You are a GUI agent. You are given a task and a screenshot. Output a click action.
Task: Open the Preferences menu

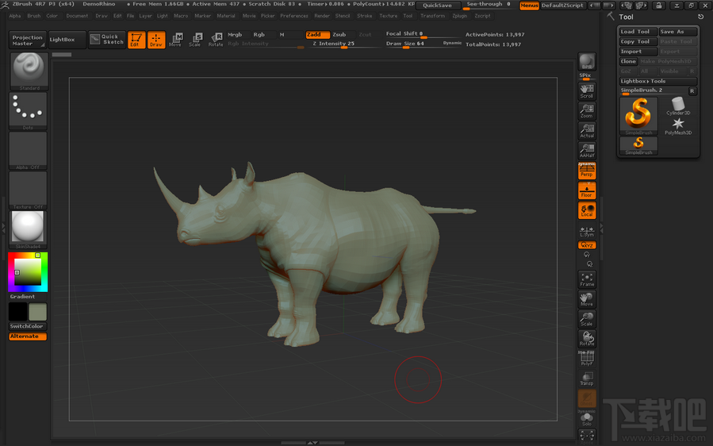click(293, 16)
